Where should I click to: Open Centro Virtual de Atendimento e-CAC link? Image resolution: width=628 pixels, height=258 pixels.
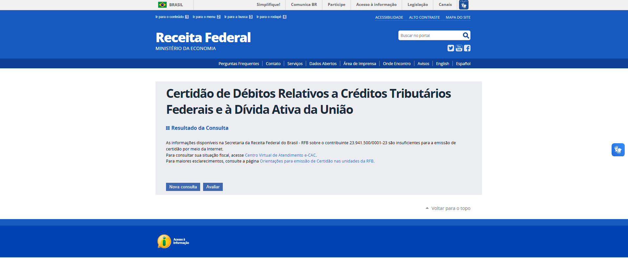280,155
